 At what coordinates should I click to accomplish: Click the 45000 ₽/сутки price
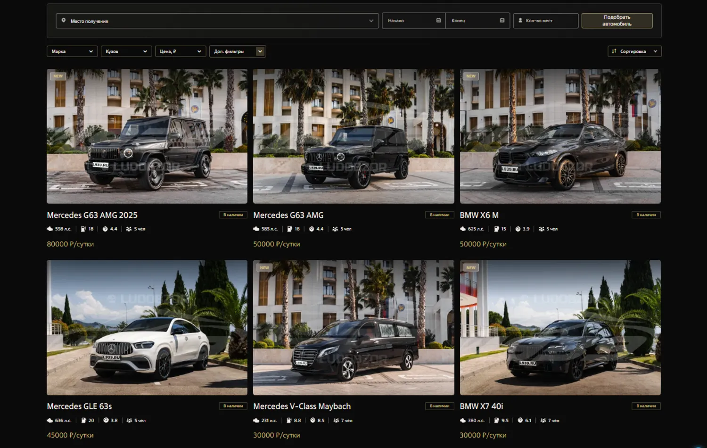70,435
